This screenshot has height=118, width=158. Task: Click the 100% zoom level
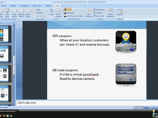click(x=146, y=108)
